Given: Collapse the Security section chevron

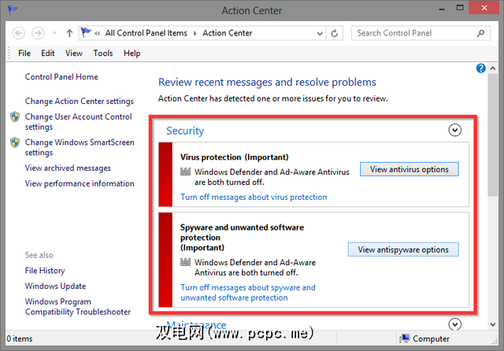Looking at the screenshot, I should coord(454,130).
